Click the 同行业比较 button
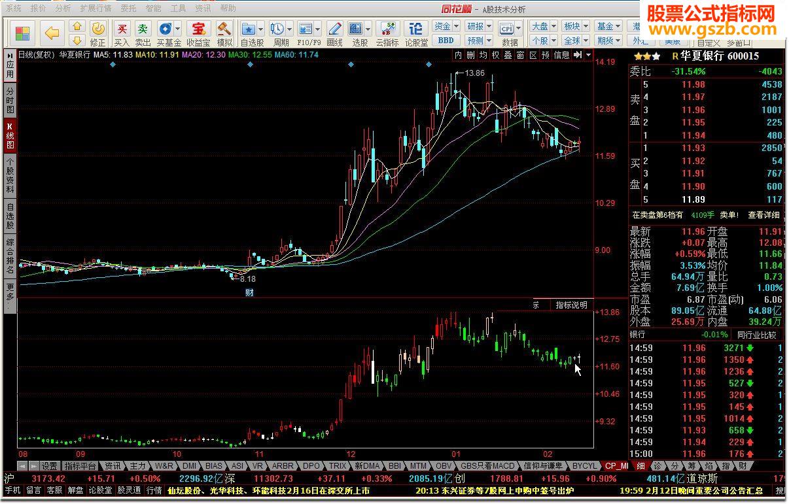The image size is (789, 504). pyautogui.click(x=756, y=335)
